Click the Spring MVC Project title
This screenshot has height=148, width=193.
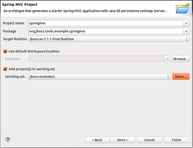click(x=20, y=4)
